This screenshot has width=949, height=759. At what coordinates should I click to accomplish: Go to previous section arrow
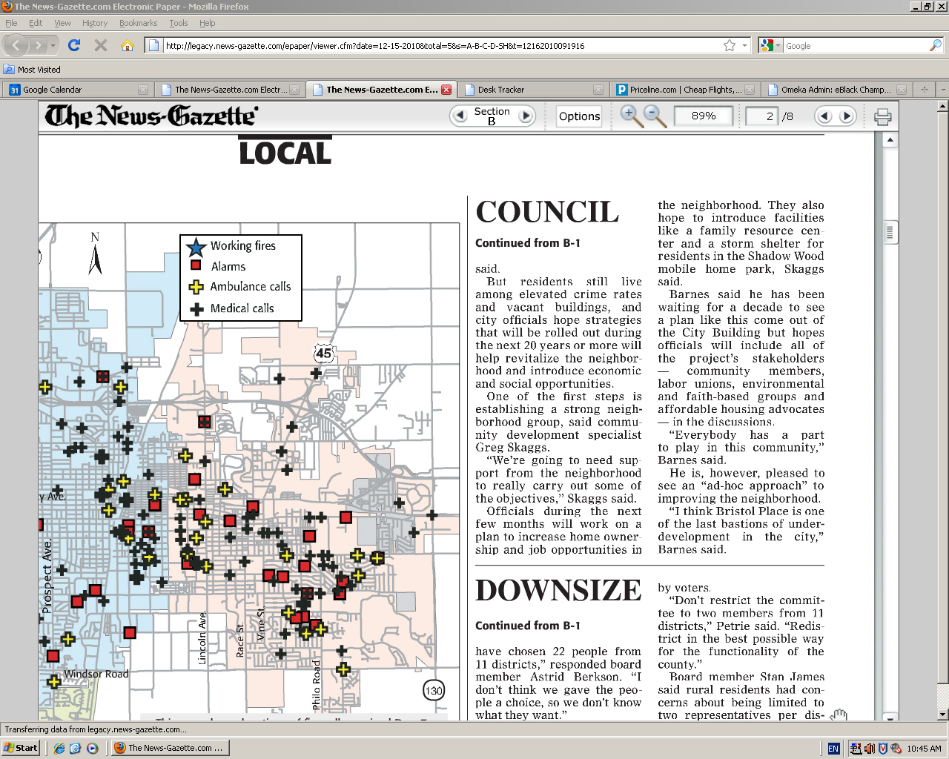click(459, 116)
